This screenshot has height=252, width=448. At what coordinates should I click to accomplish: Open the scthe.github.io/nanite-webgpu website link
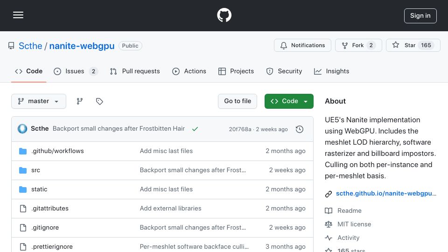click(x=386, y=193)
